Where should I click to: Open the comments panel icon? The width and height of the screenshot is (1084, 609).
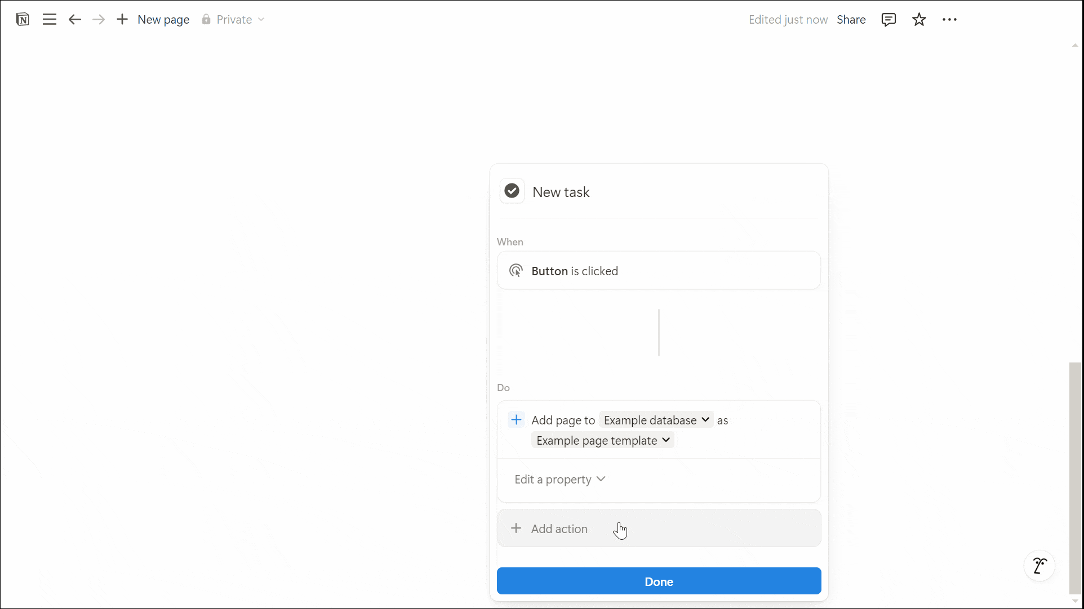point(888,20)
